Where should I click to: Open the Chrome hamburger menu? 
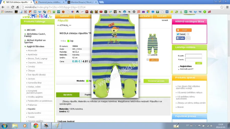[227, 7]
